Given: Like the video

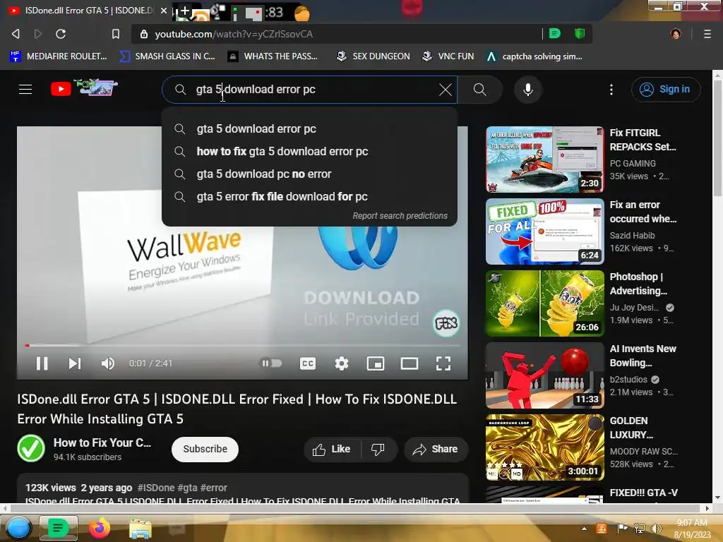Looking at the screenshot, I should pos(332,450).
